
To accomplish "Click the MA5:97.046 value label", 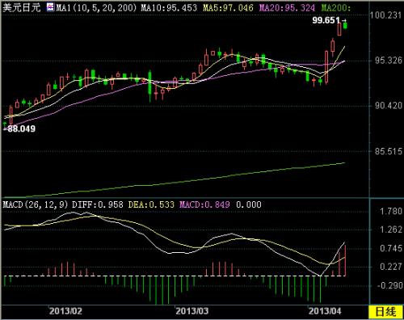I will 228,7.
